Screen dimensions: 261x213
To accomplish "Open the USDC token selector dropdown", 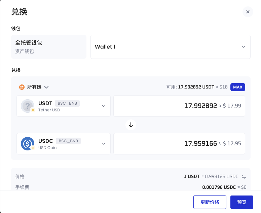I will [64, 144].
